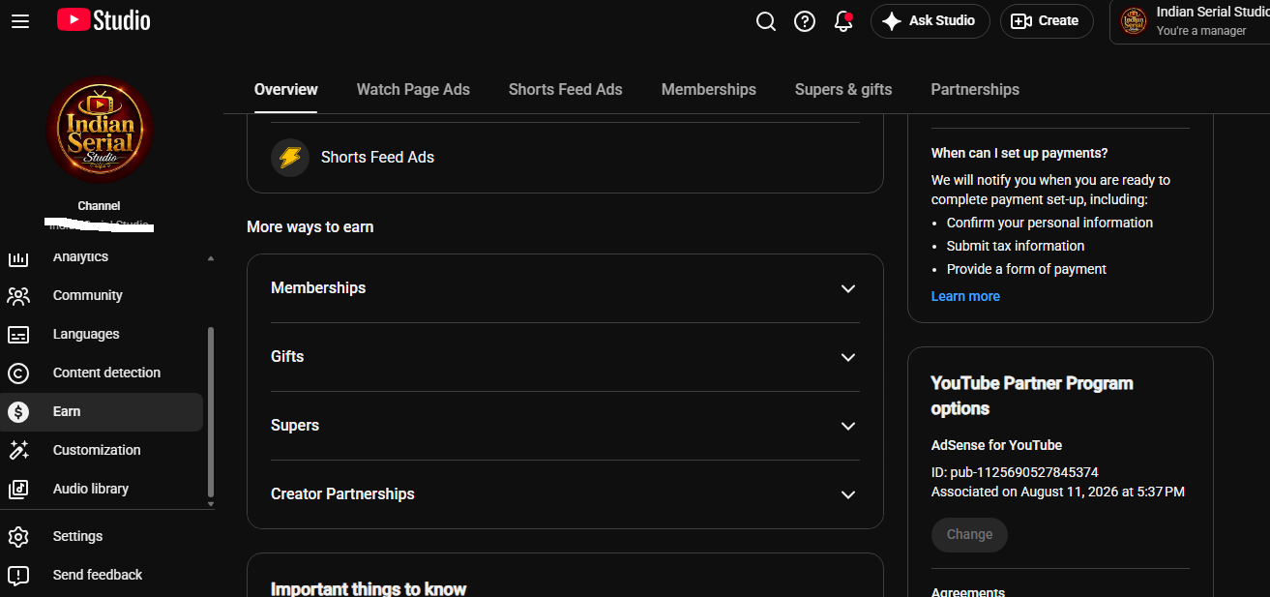The height and width of the screenshot is (597, 1270).
Task: Open the hamburger navigation menu
Action: 20,20
